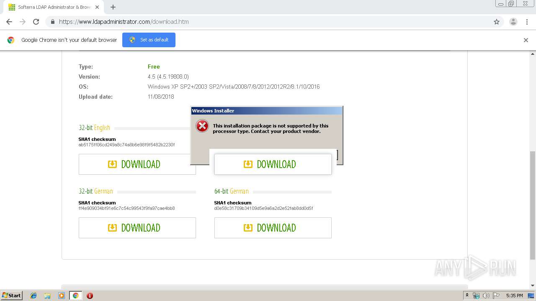Click the upload date 11/08/2018
The image size is (536, 301).
(x=161, y=97)
